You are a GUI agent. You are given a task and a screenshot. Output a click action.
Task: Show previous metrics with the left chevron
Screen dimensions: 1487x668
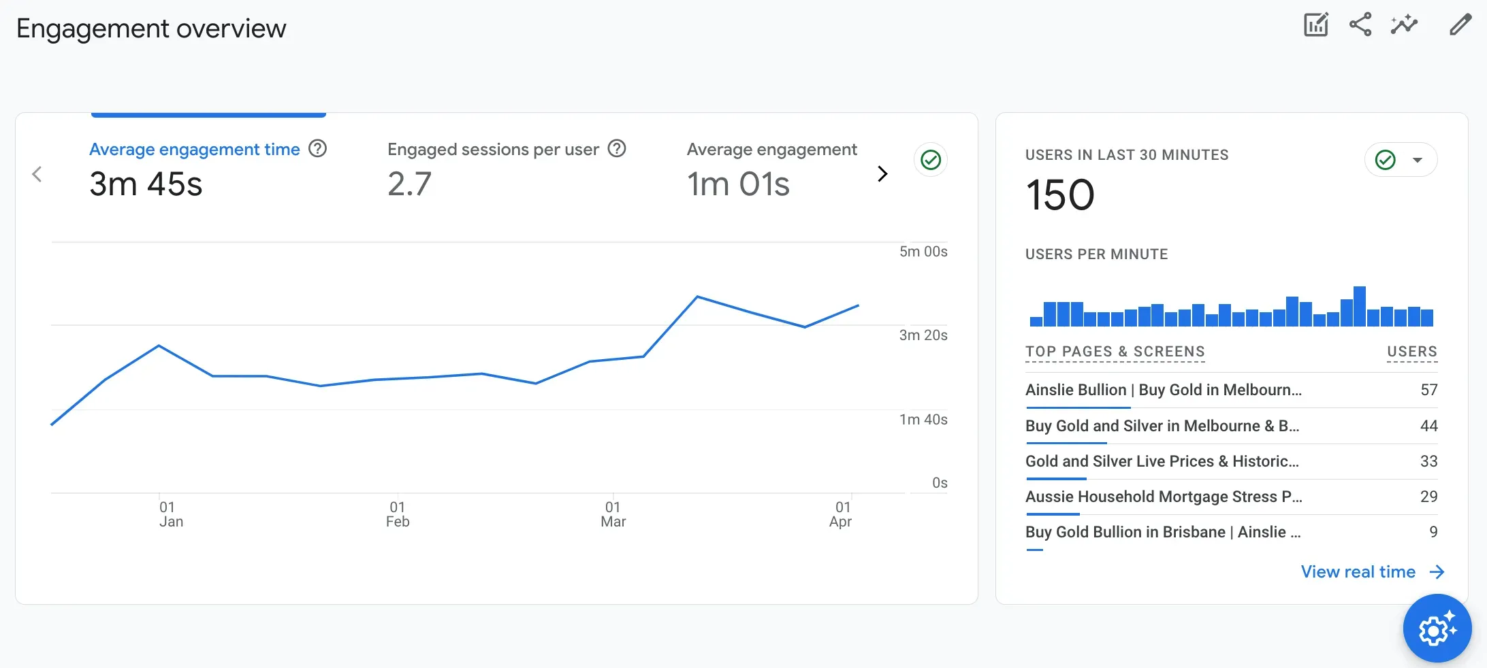coord(37,174)
